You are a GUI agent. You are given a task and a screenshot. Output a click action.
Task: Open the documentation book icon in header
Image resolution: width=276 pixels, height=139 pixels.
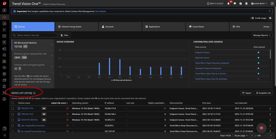coord(247,3)
